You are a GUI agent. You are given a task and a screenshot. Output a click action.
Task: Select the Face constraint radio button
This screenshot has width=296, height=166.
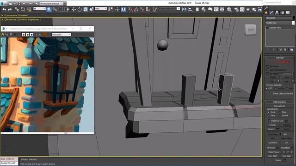(x=269, y=115)
